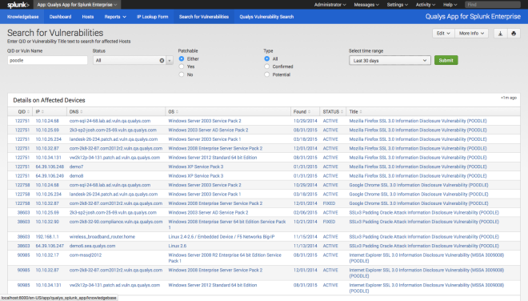This screenshot has height=301, width=528.
Task: Clear the Status selection with the x icon
Action: click(x=162, y=60)
